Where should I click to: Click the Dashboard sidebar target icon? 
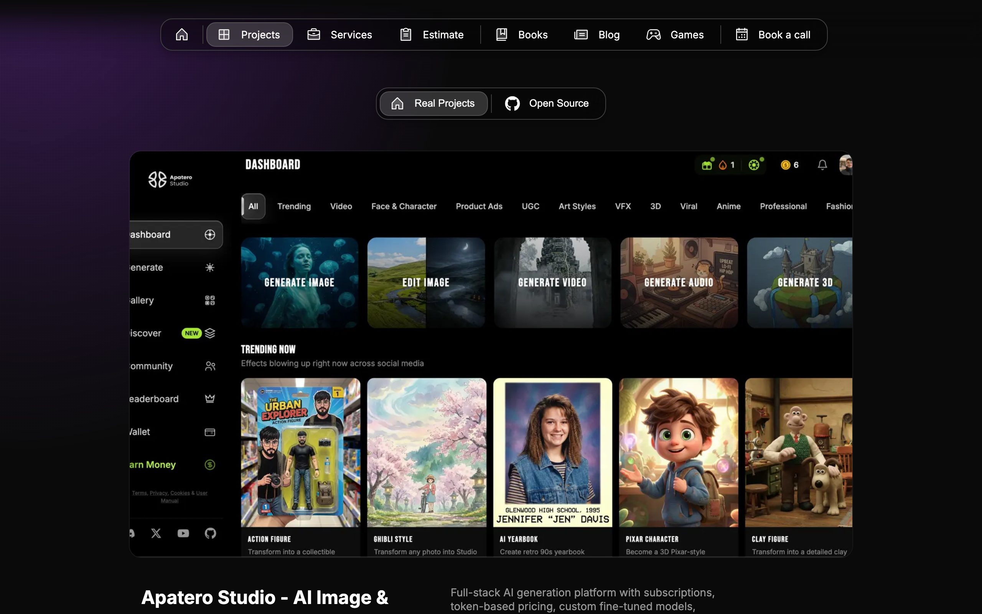[210, 235]
